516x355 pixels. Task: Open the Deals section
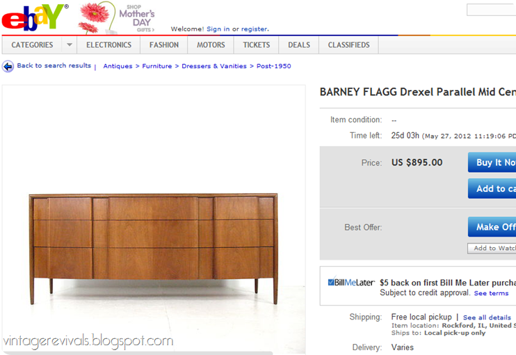[x=299, y=45]
